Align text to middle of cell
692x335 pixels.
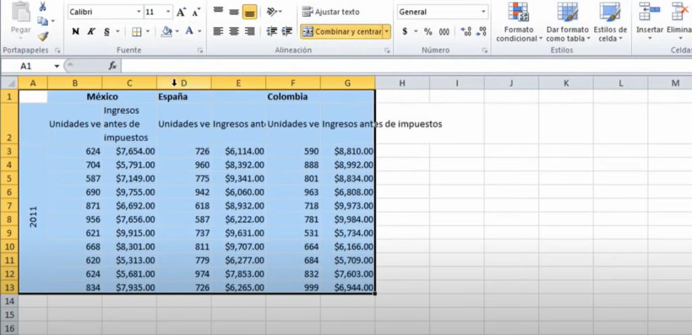click(x=234, y=12)
